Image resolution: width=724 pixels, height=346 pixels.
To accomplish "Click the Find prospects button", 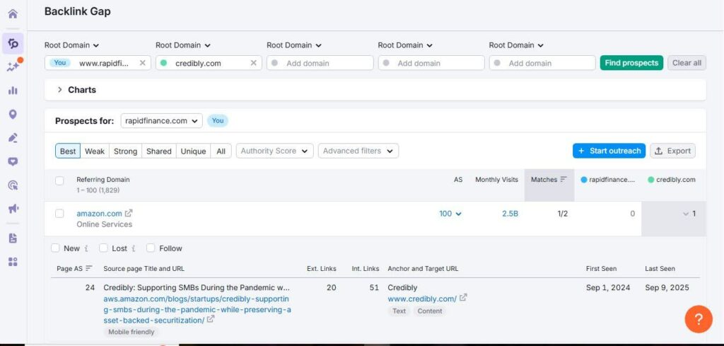I will pos(631,63).
